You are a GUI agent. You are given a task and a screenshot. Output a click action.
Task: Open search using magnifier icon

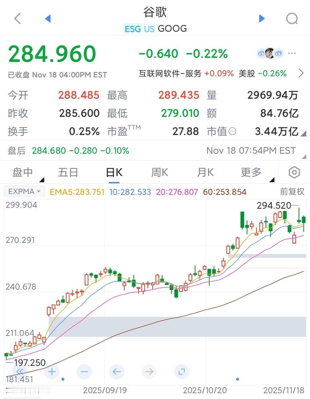[292, 19]
